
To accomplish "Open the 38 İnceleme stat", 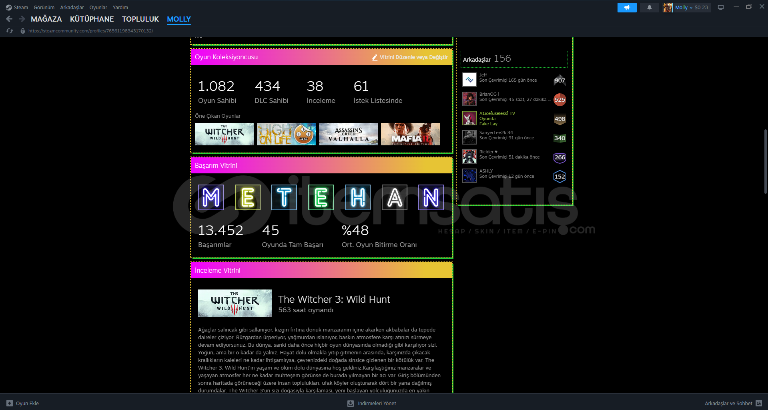I will coord(321,92).
